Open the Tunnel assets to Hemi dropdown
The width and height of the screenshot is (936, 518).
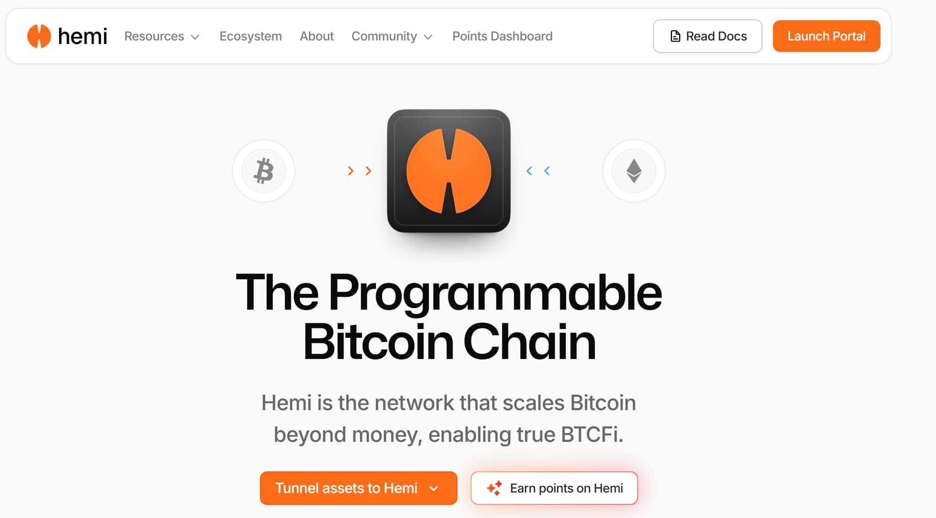[358, 488]
